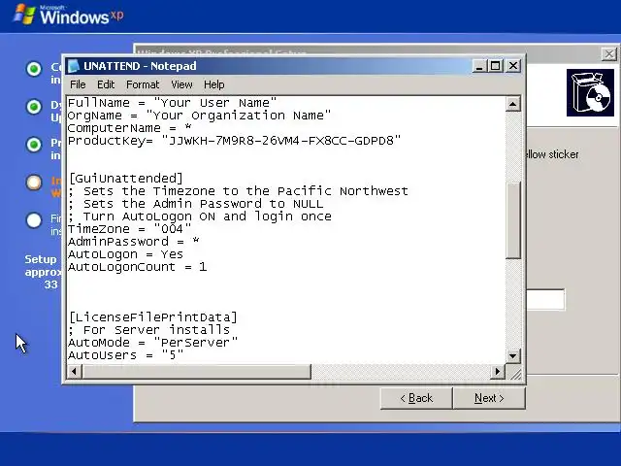Click the AutoLogon = Yes line

pos(125,254)
